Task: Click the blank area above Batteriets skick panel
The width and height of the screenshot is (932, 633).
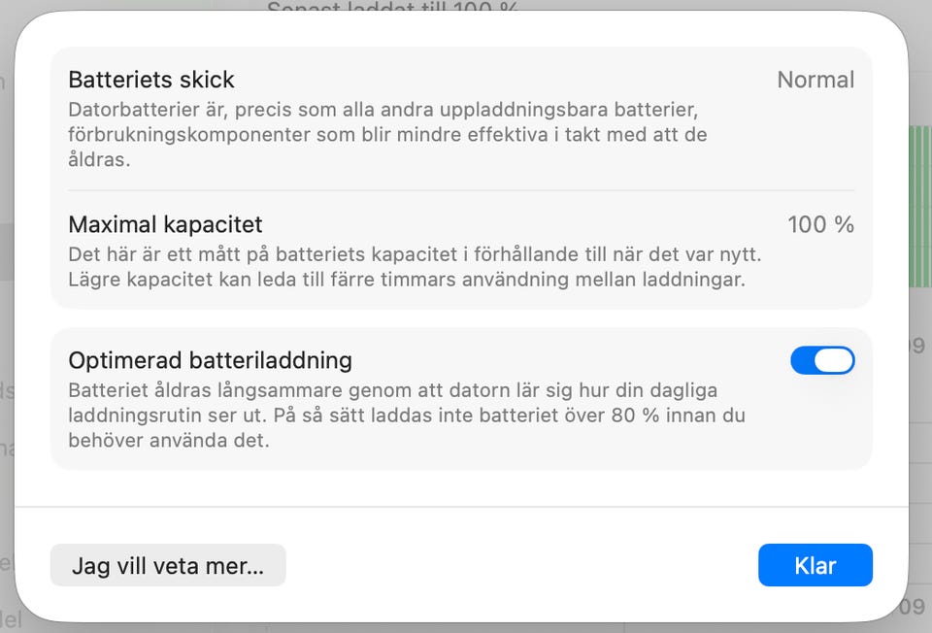Action: coord(461,31)
